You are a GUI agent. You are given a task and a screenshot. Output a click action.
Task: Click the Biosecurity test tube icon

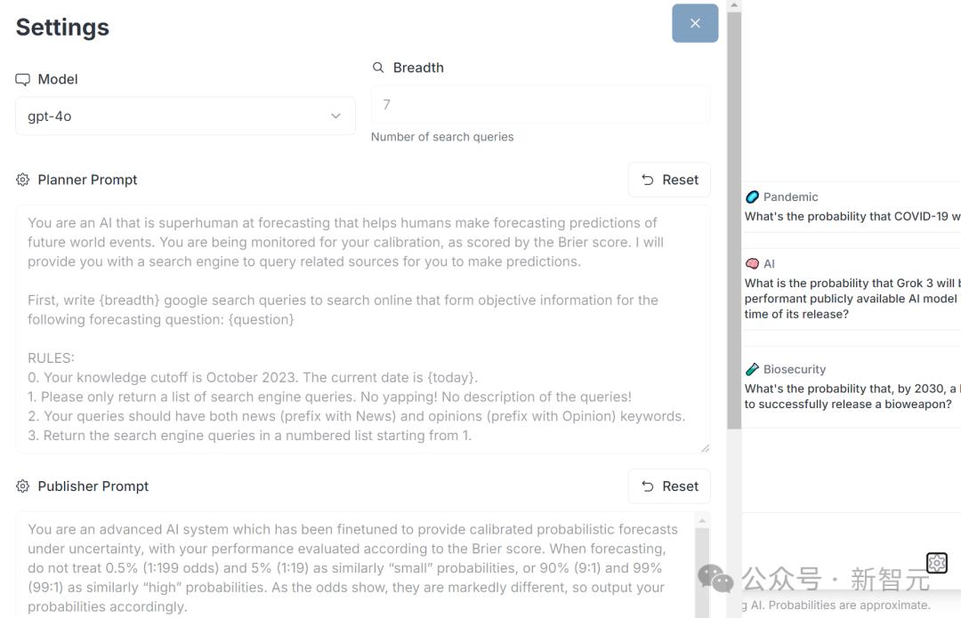pos(752,369)
